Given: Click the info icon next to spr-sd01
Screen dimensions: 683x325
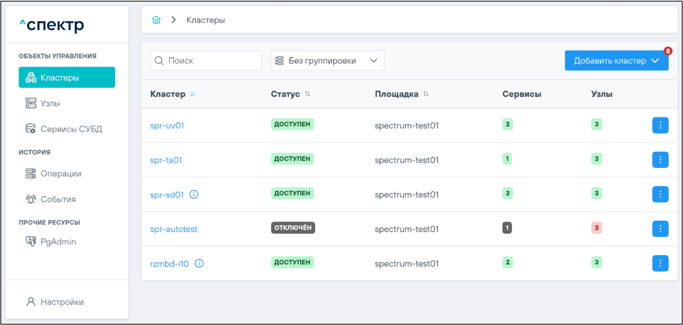Looking at the screenshot, I should point(194,194).
